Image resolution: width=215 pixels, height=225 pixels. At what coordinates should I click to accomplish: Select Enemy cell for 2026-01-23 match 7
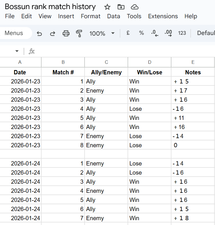106,136
